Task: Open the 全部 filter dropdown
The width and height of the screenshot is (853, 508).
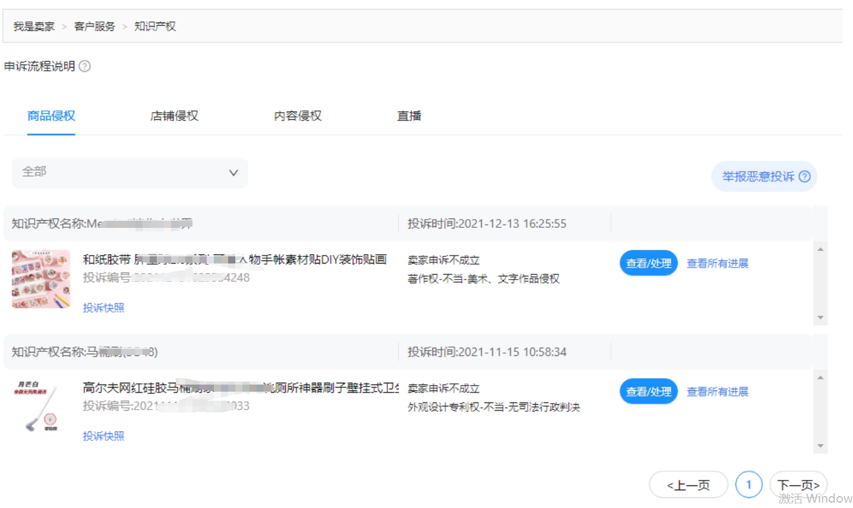Action: 129,173
